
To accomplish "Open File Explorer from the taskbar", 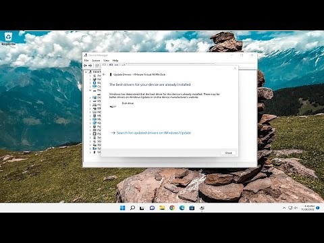I will point(162,208).
